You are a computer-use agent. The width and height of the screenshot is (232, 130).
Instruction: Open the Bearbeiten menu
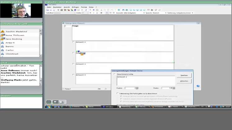pos(57,7)
